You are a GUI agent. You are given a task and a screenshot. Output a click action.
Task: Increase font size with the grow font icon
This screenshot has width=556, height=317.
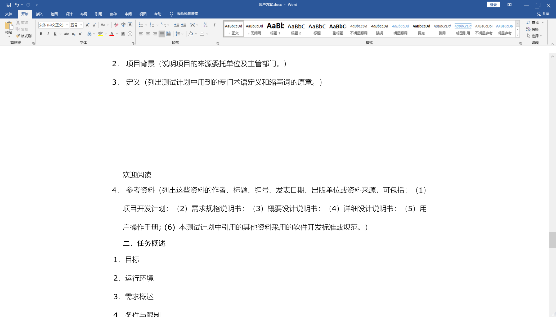(x=87, y=25)
